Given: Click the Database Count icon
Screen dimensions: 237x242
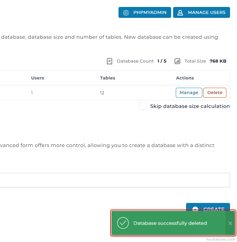Looking at the screenshot, I should point(109,61).
